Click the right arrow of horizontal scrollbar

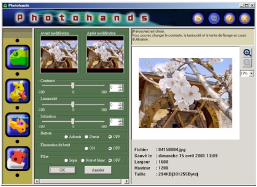(126, 181)
